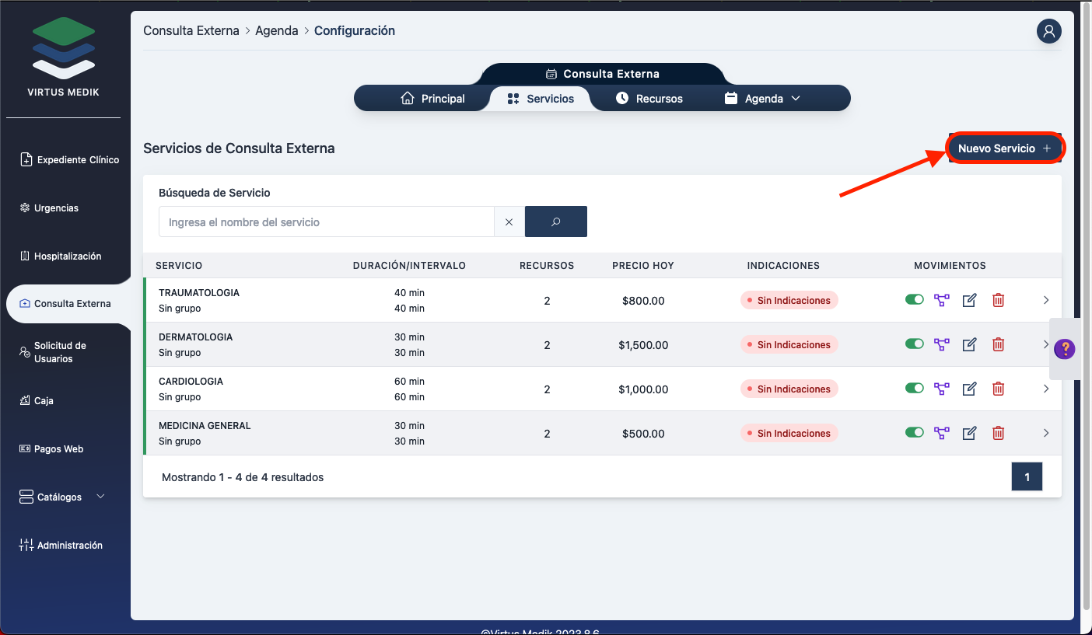
Task: Click the magnifying glass search button
Action: [x=555, y=222]
